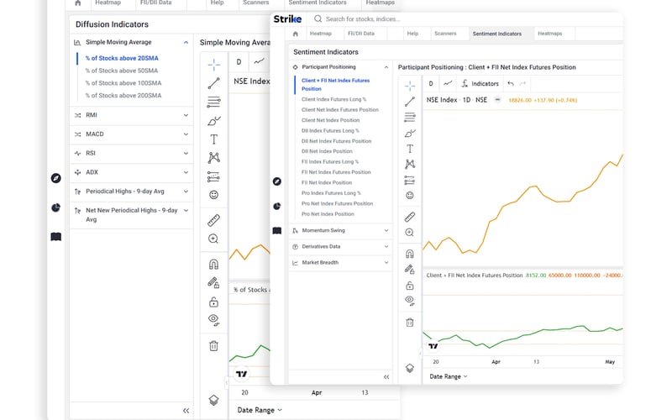Click zoom in tool in Sentiment Indicators chart
This screenshot has height=420, width=672.
(x=410, y=233)
